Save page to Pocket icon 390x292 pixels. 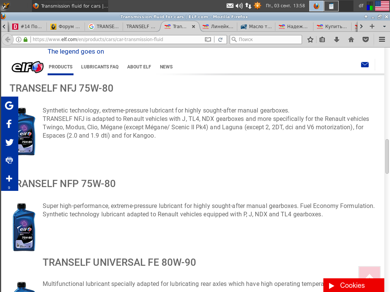[365, 40]
